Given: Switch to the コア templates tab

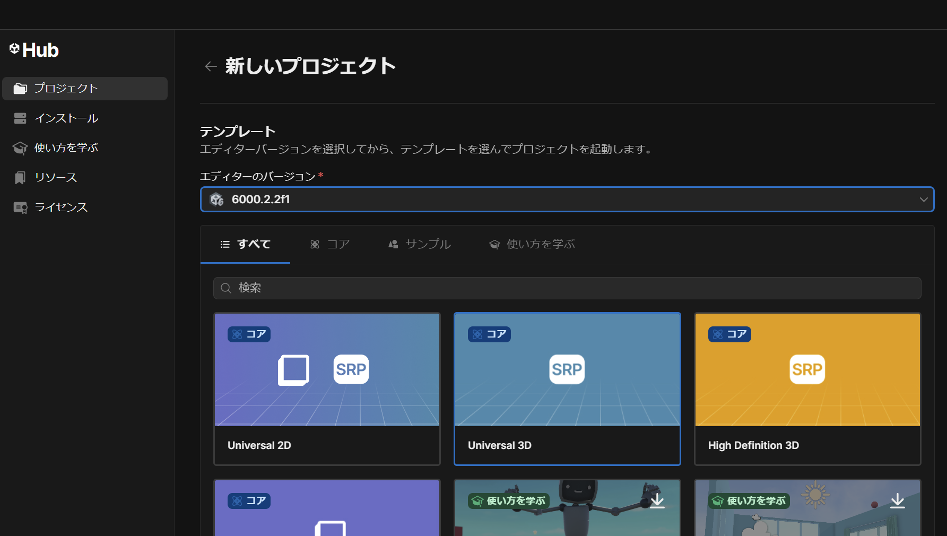Looking at the screenshot, I should tap(330, 244).
